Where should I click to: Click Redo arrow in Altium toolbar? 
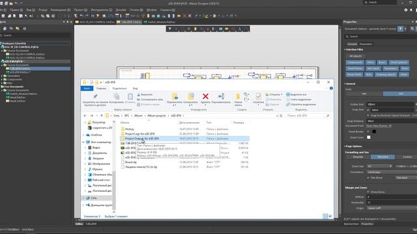87,16
